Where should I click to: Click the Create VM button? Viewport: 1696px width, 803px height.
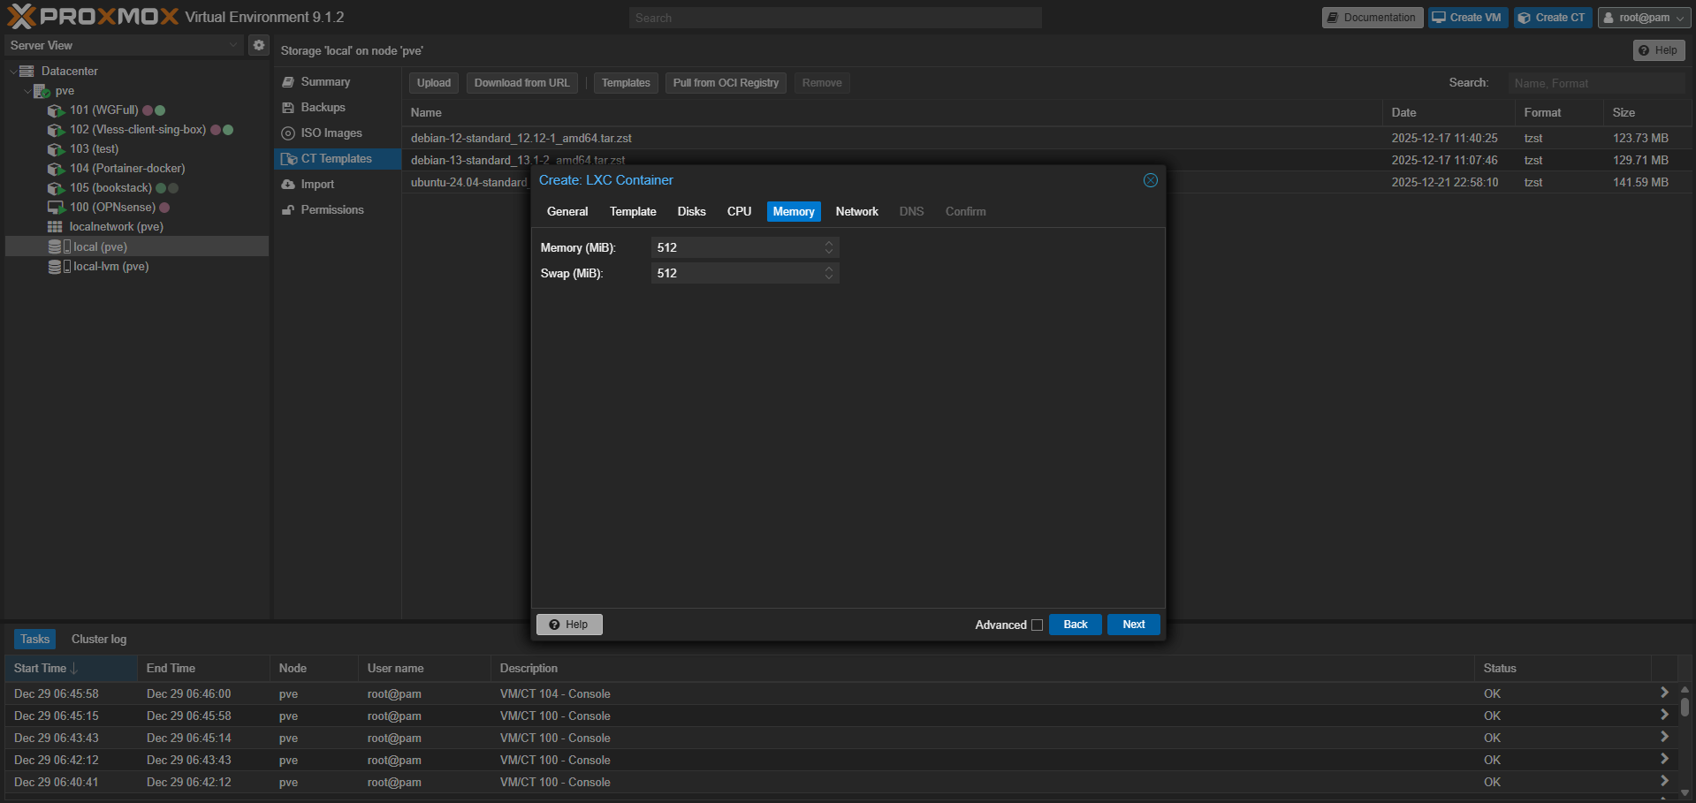1468,18
